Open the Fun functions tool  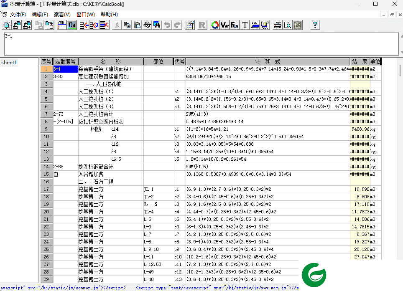(x=235, y=25)
